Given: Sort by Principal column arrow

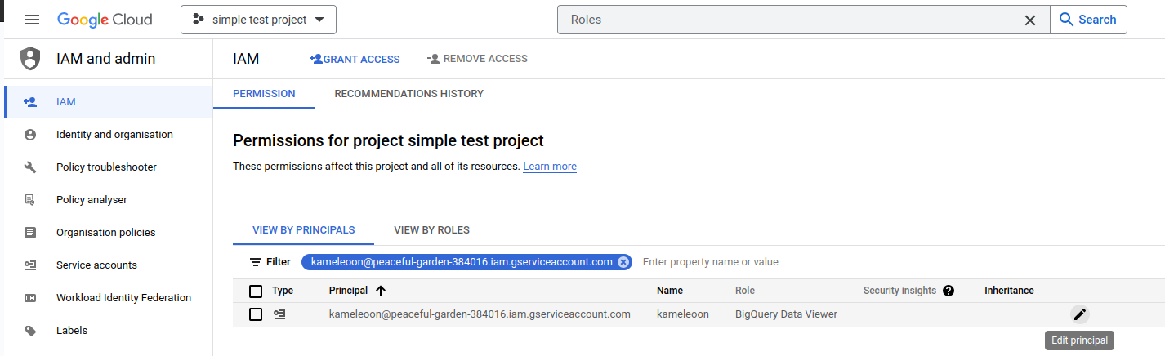Looking at the screenshot, I should [x=381, y=291].
